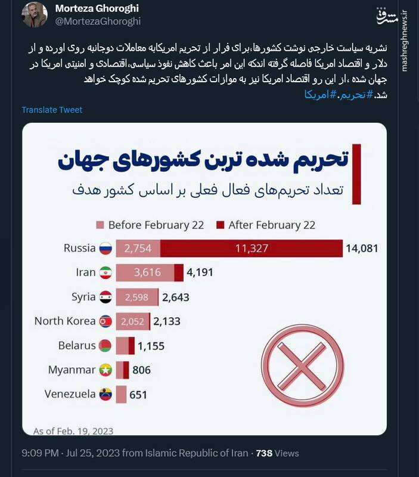Click the 'After February 22' red legend swatch
419x477 pixels.
[x=220, y=225]
